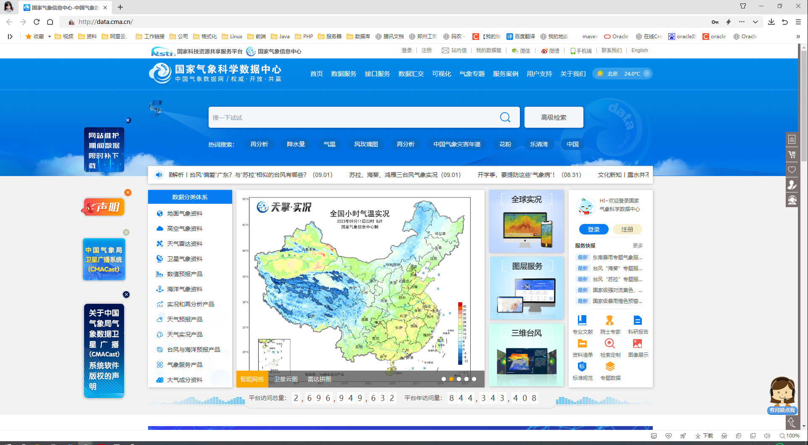Click the 降水量 hot search tag

click(296, 144)
